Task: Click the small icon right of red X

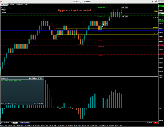Action: [x=159, y=123]
